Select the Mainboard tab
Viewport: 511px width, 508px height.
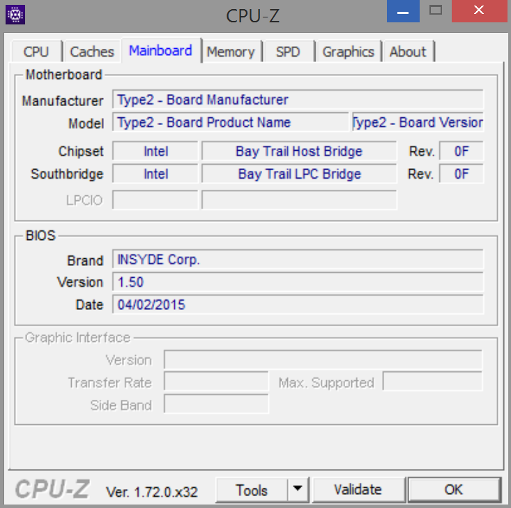click(x=160, y=50)
